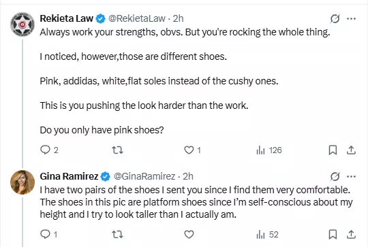The width and height of the screenshot is (368, 247).
Task: Share Gina Ramirez's tweet
Action: point(351,234)
